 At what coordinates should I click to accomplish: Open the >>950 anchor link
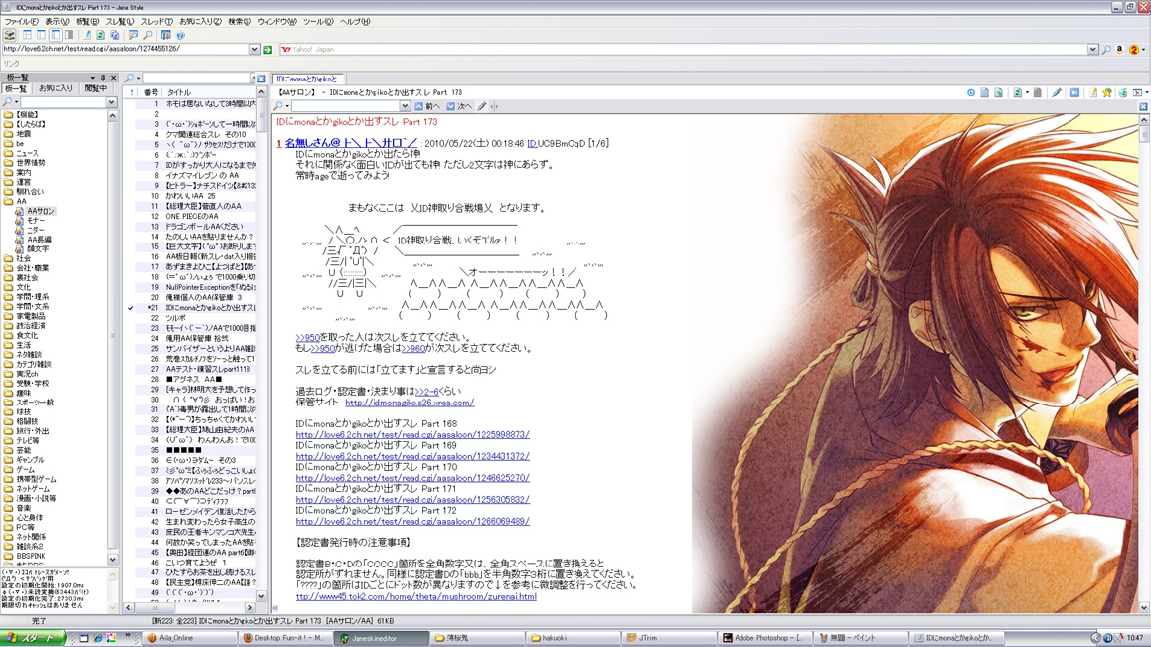coord(307,338)
